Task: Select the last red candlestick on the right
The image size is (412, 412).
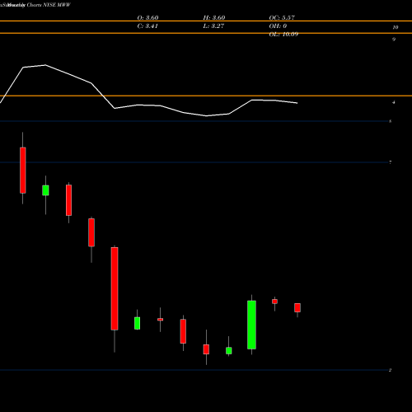Action: tap(297, 307)
